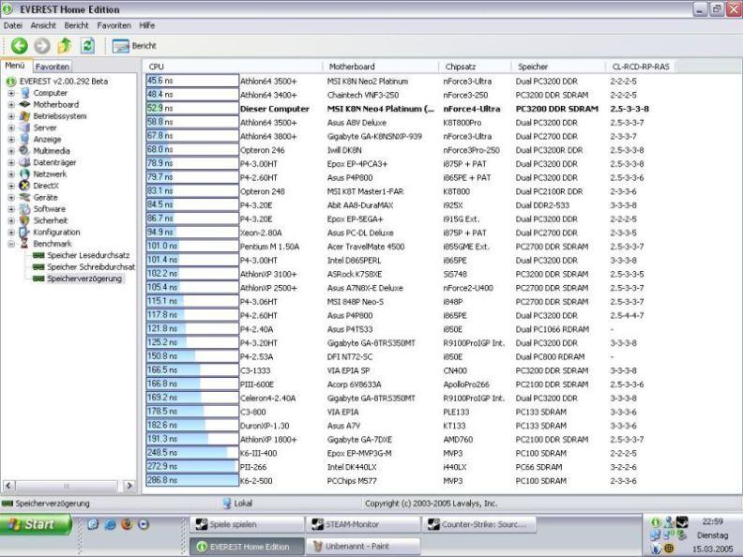This screenshot has width=743, height=557.
Task: Select the Sicherheit shield icon
Action: [25, 220]
